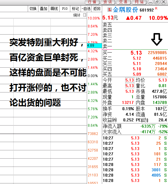
Task: Remove stock via -自选 button
Action: (x=86, y=9)
